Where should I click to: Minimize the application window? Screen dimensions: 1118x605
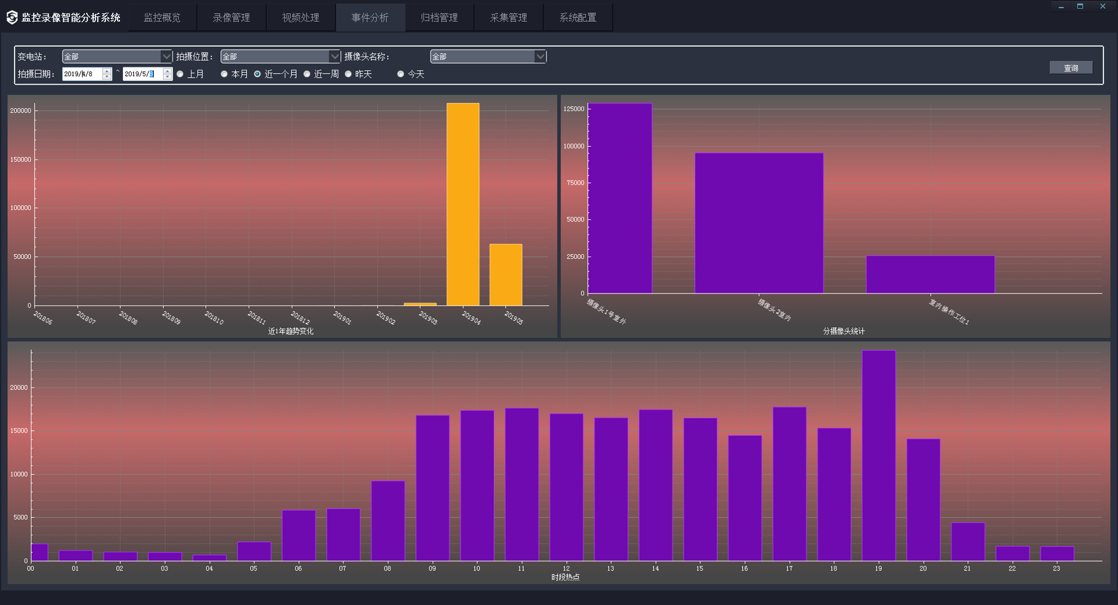click(x=1061, y=6)
